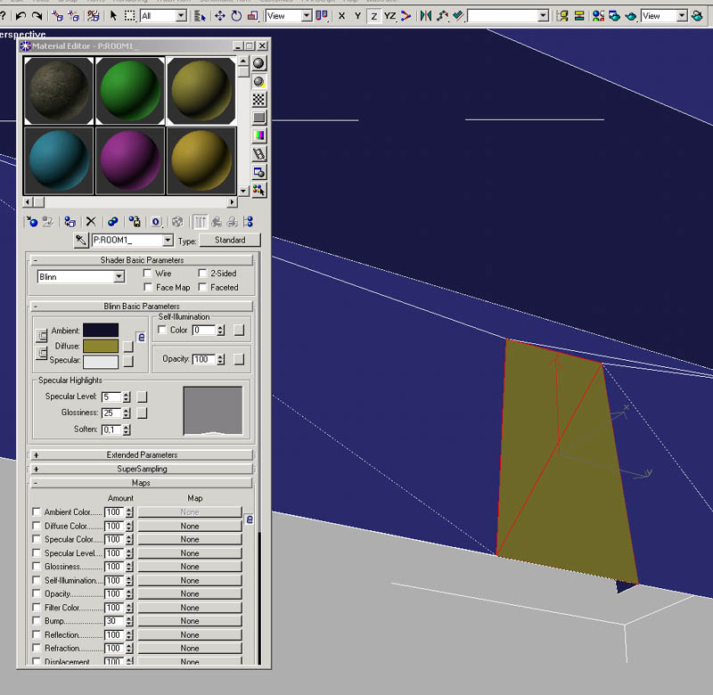This screenshot has height=695, width=713.
Task: Check the Diffuse Color map checkbox
Action: (x=37, y=526)
